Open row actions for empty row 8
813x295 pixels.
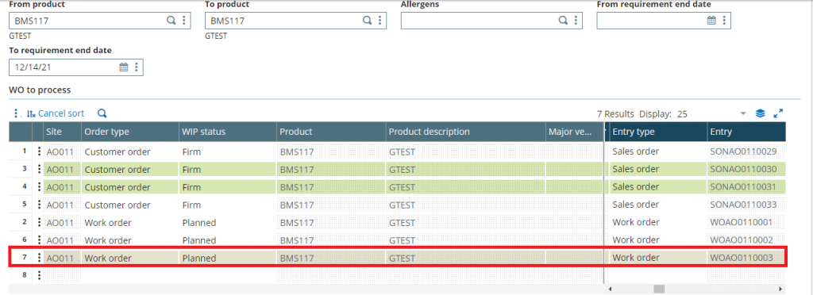[x=39, y=275]
